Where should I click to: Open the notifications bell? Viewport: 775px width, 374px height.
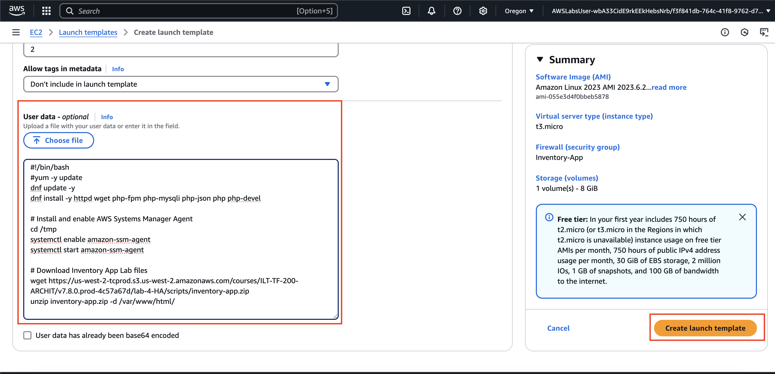click(x=431, y=11)
